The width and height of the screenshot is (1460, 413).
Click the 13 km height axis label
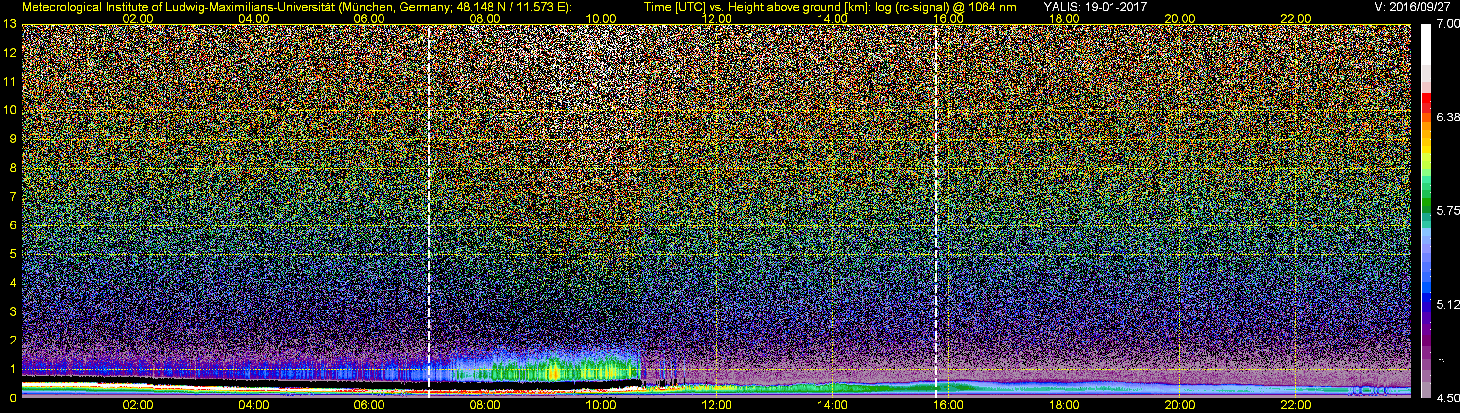(10, 24)
